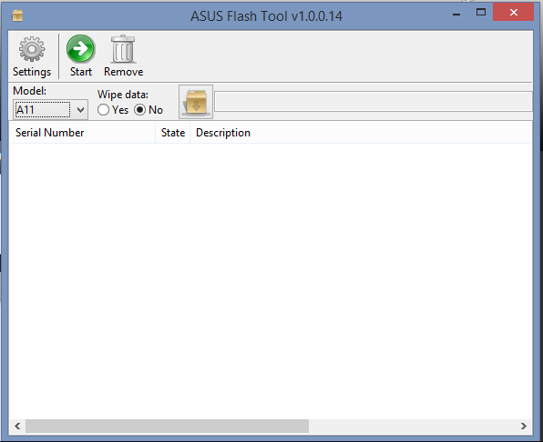Maximize the ASUS Flash Tool window
This screenshot has height=442, width=543.
(x=481, y=13)
